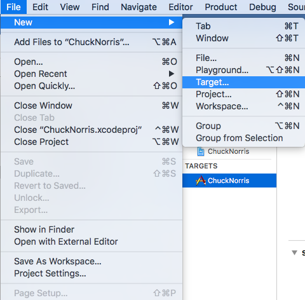Select New Target… in submenu

click(x=243, y=82)
